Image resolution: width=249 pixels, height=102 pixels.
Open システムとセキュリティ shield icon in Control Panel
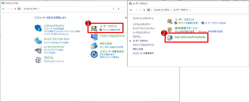coord(38,28)
